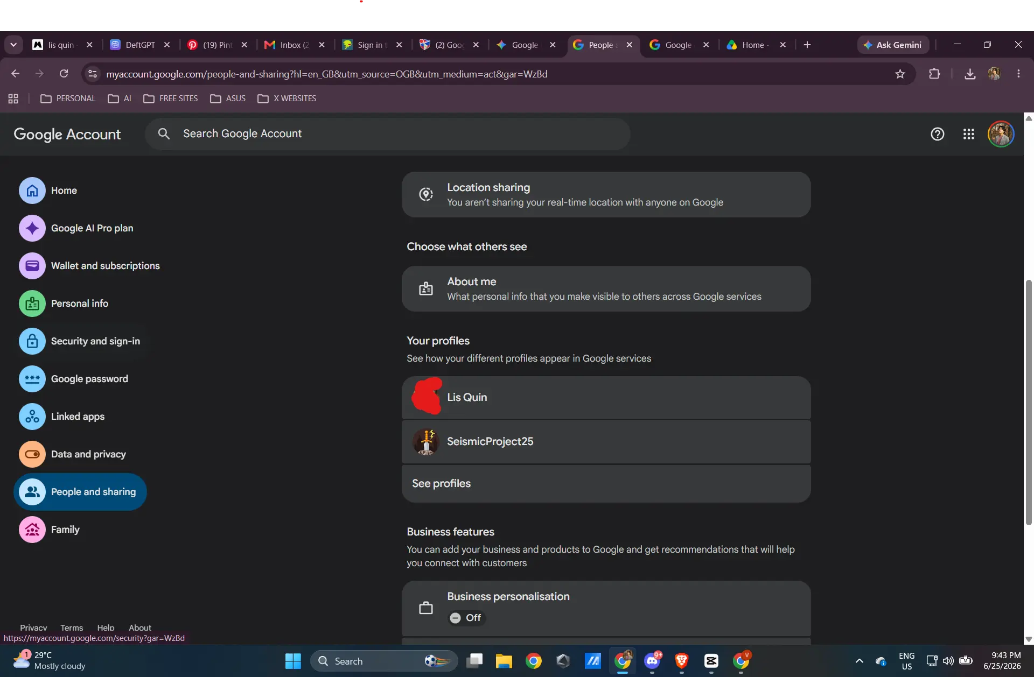
Task: Open the Google Account profile avatar
Action: (x=1001, y=134)
